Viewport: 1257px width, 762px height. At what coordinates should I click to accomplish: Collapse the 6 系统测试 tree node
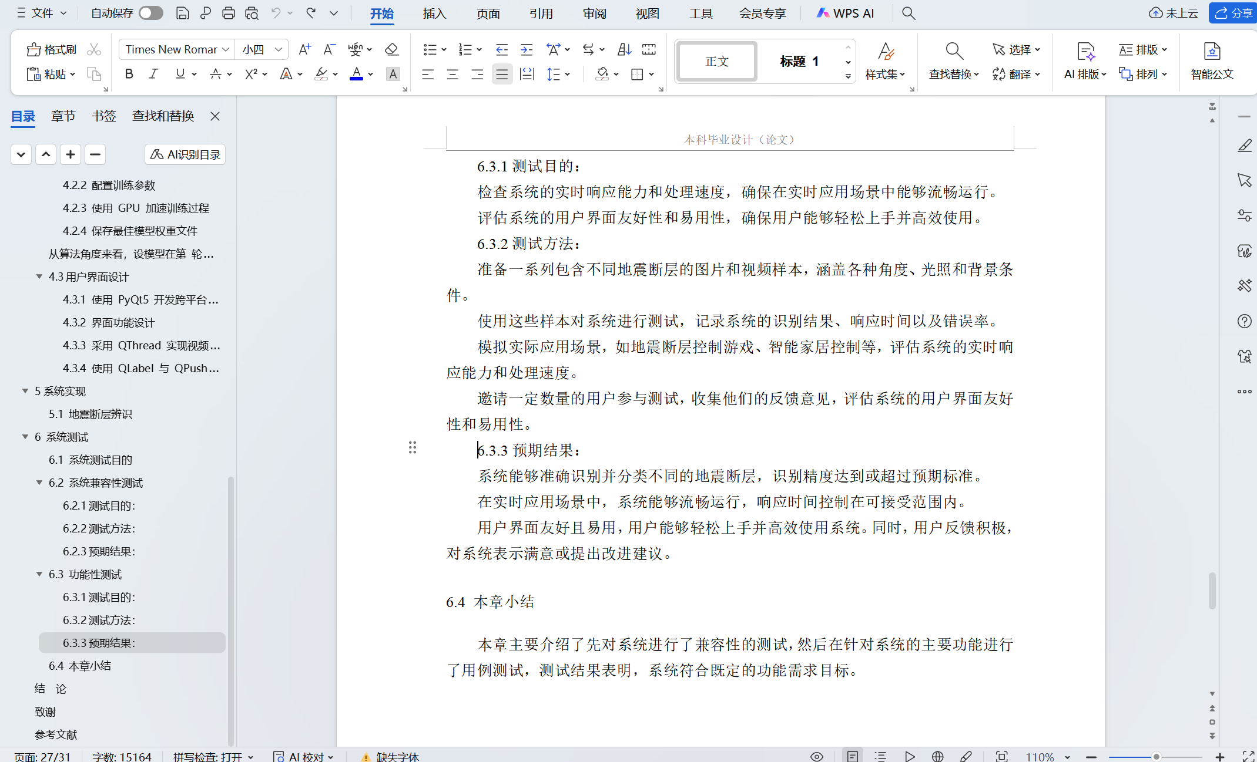click(x=25, y=437)
